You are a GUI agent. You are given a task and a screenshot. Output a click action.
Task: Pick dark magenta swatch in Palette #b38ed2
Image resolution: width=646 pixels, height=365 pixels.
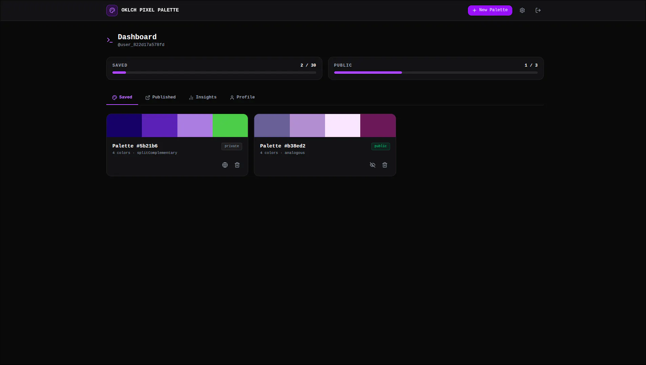coord(378,126)
